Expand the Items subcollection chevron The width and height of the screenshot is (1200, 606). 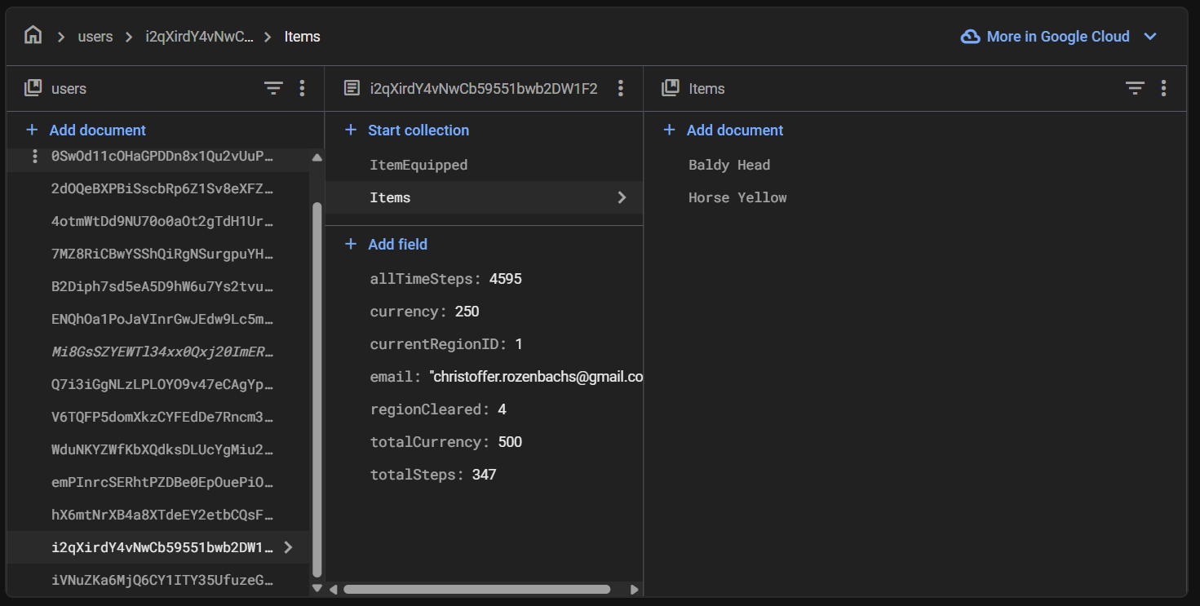point(622,197)
